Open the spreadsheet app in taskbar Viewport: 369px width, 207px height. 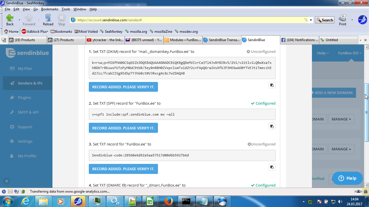[x=150, y=201]
